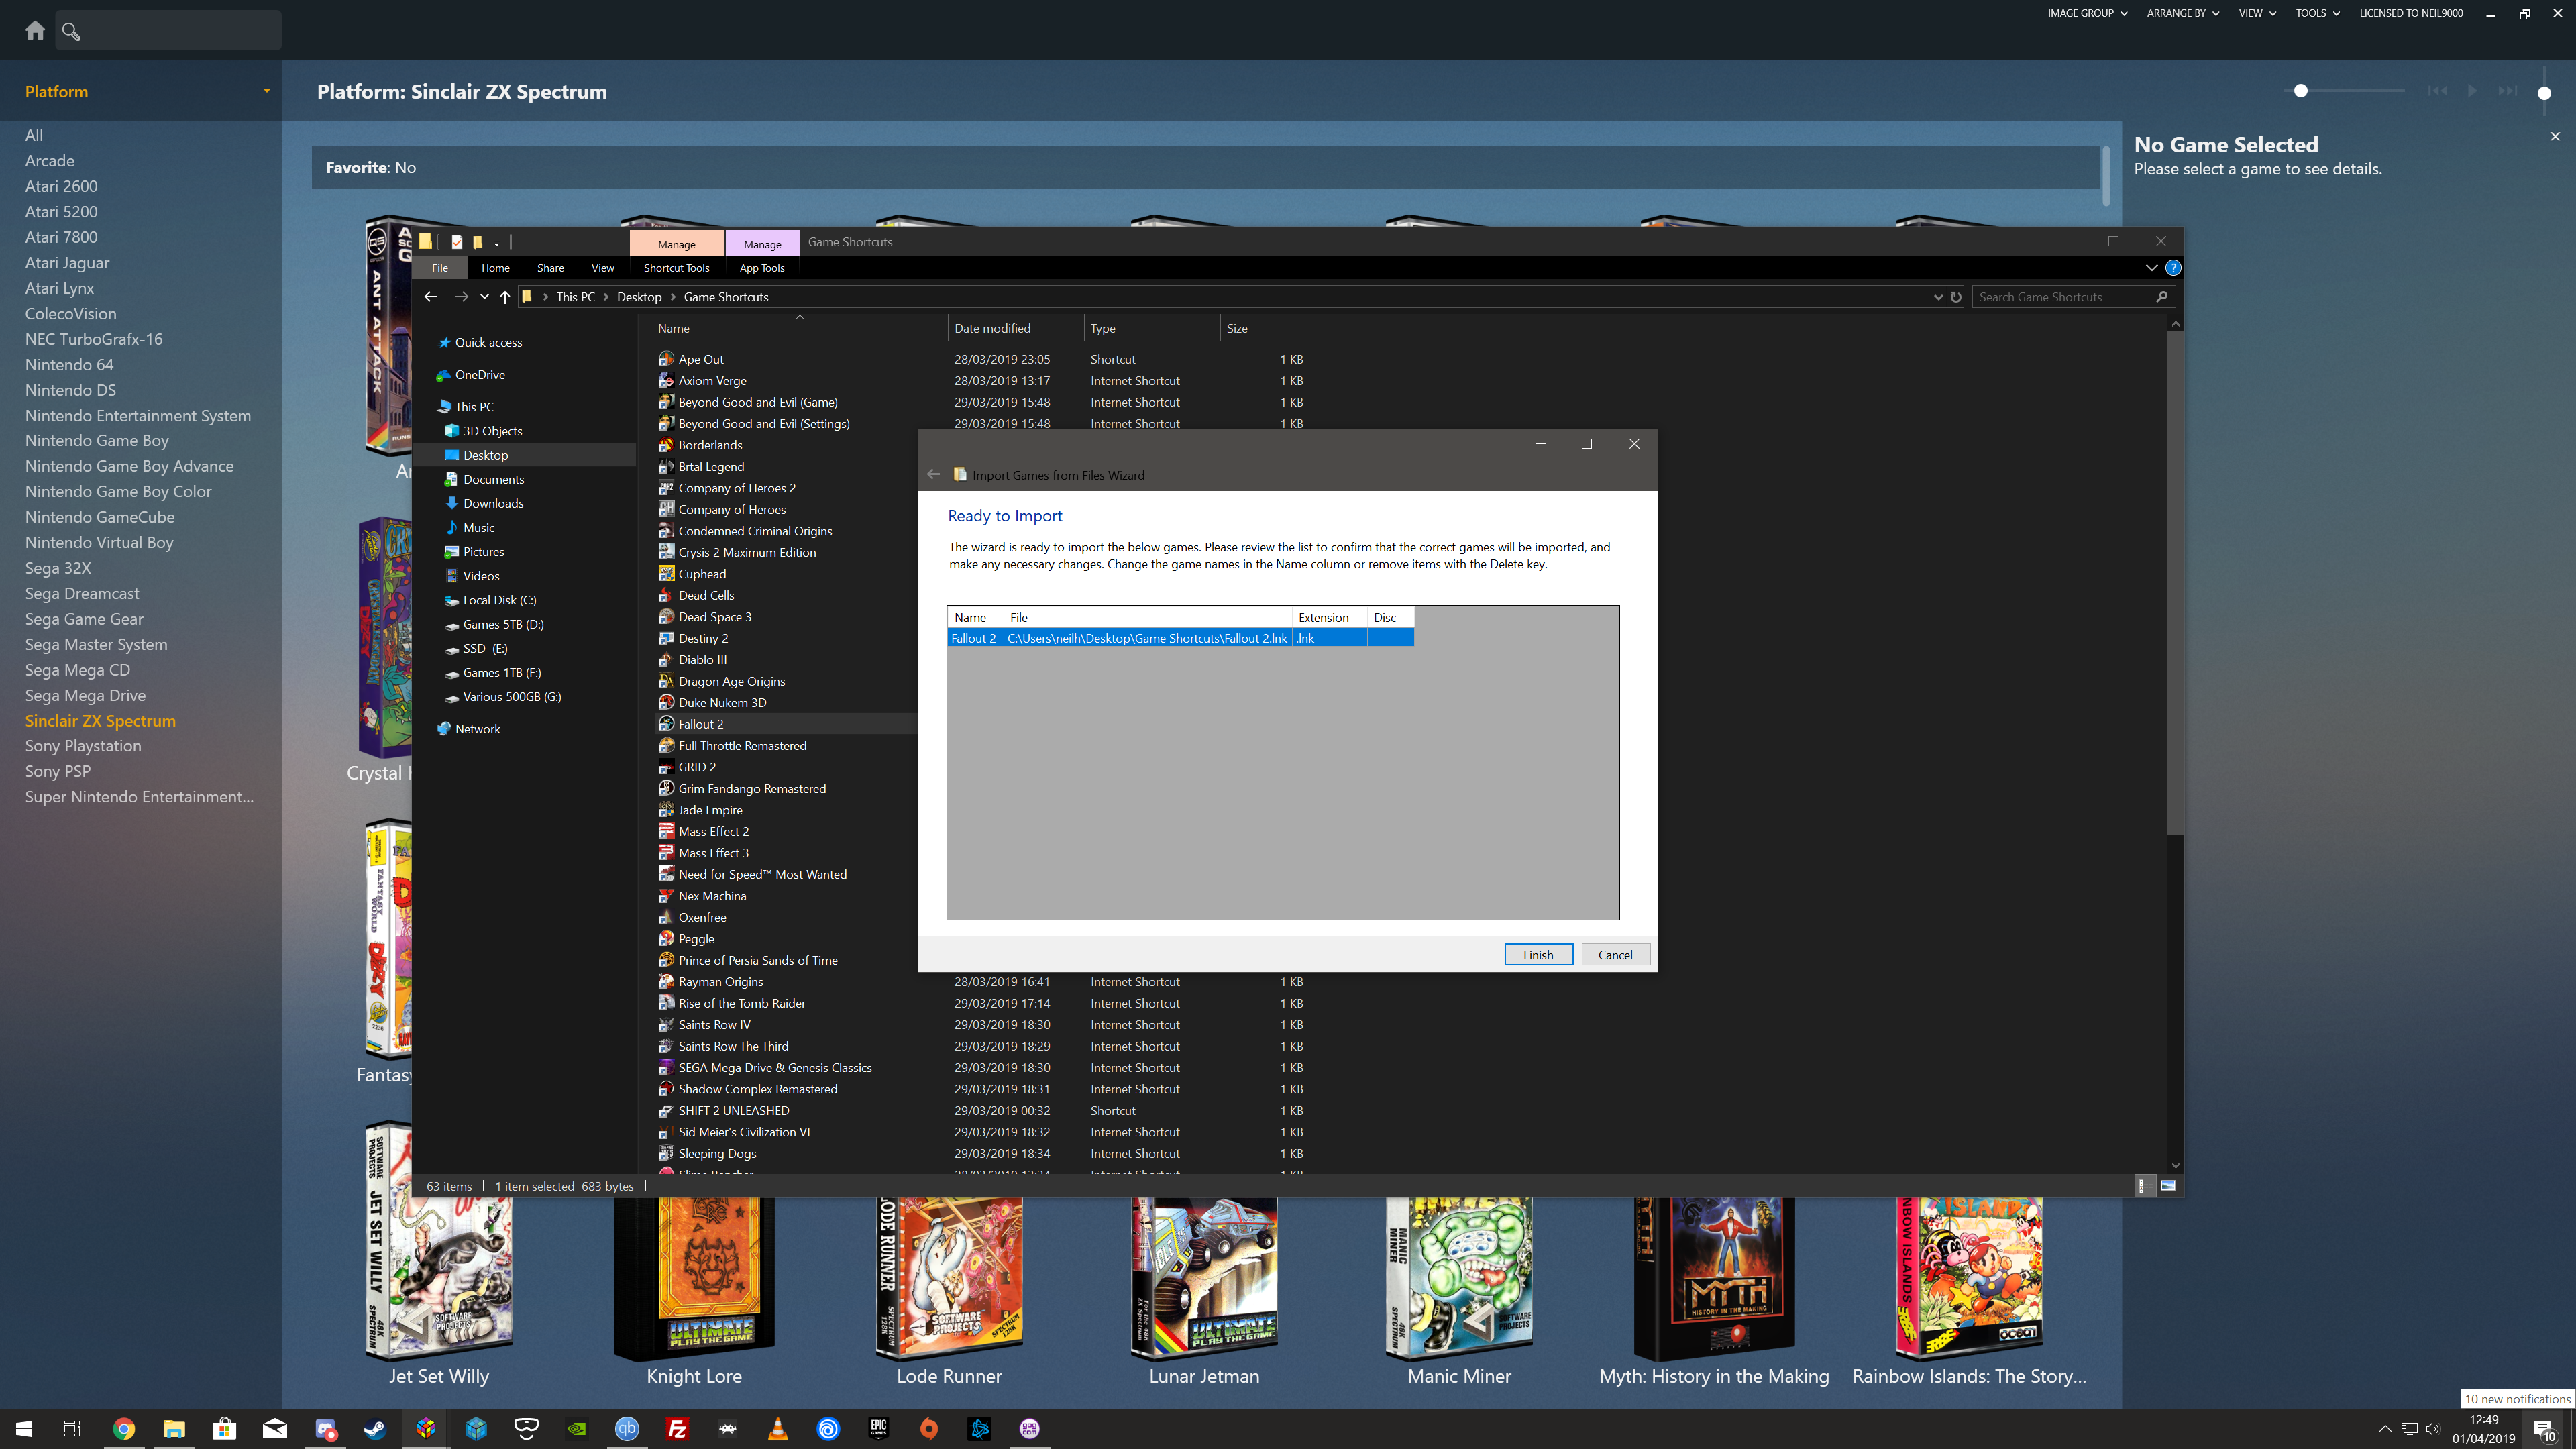Click Cancel in the import wizard
This screenshot has height=1449, width=2576.
pos(1615,955)
